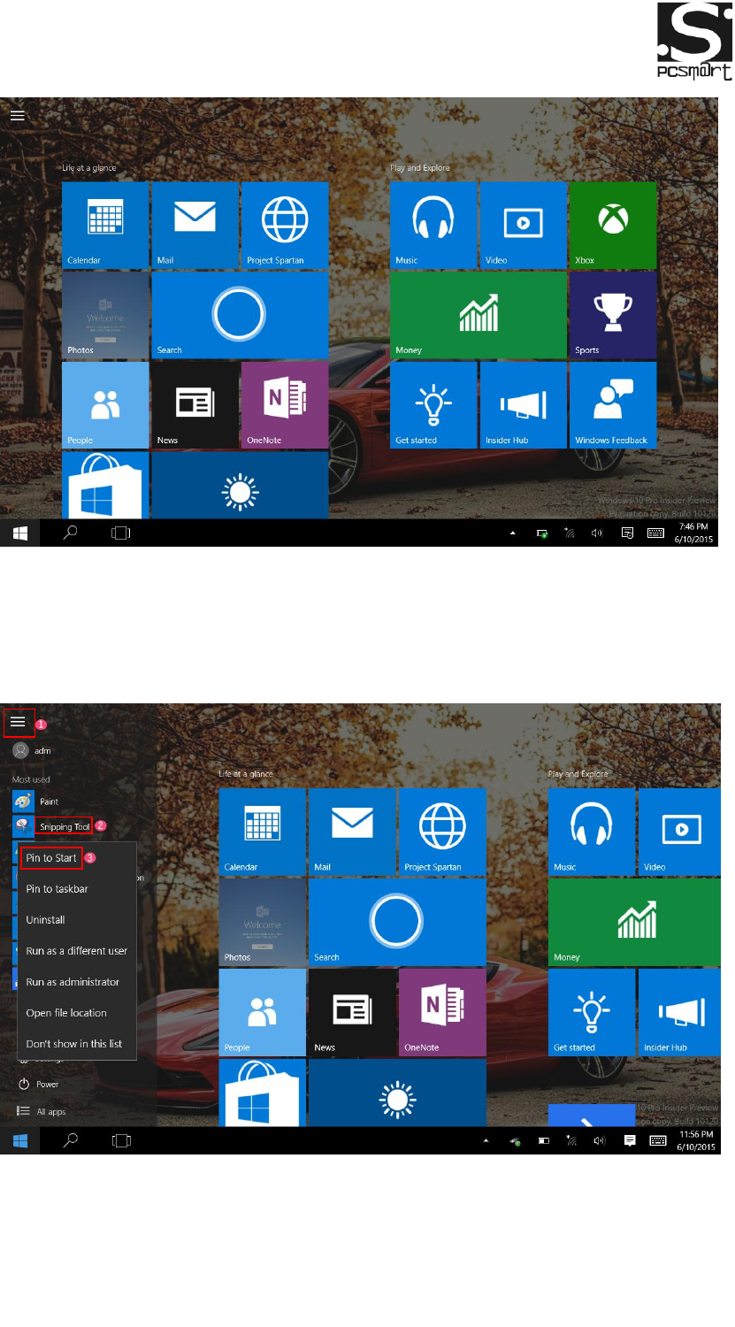Viewport: 735px width, 1327px height.
Task: Open Insider Hub tile in bottom screenshot
Action: 679,1012
